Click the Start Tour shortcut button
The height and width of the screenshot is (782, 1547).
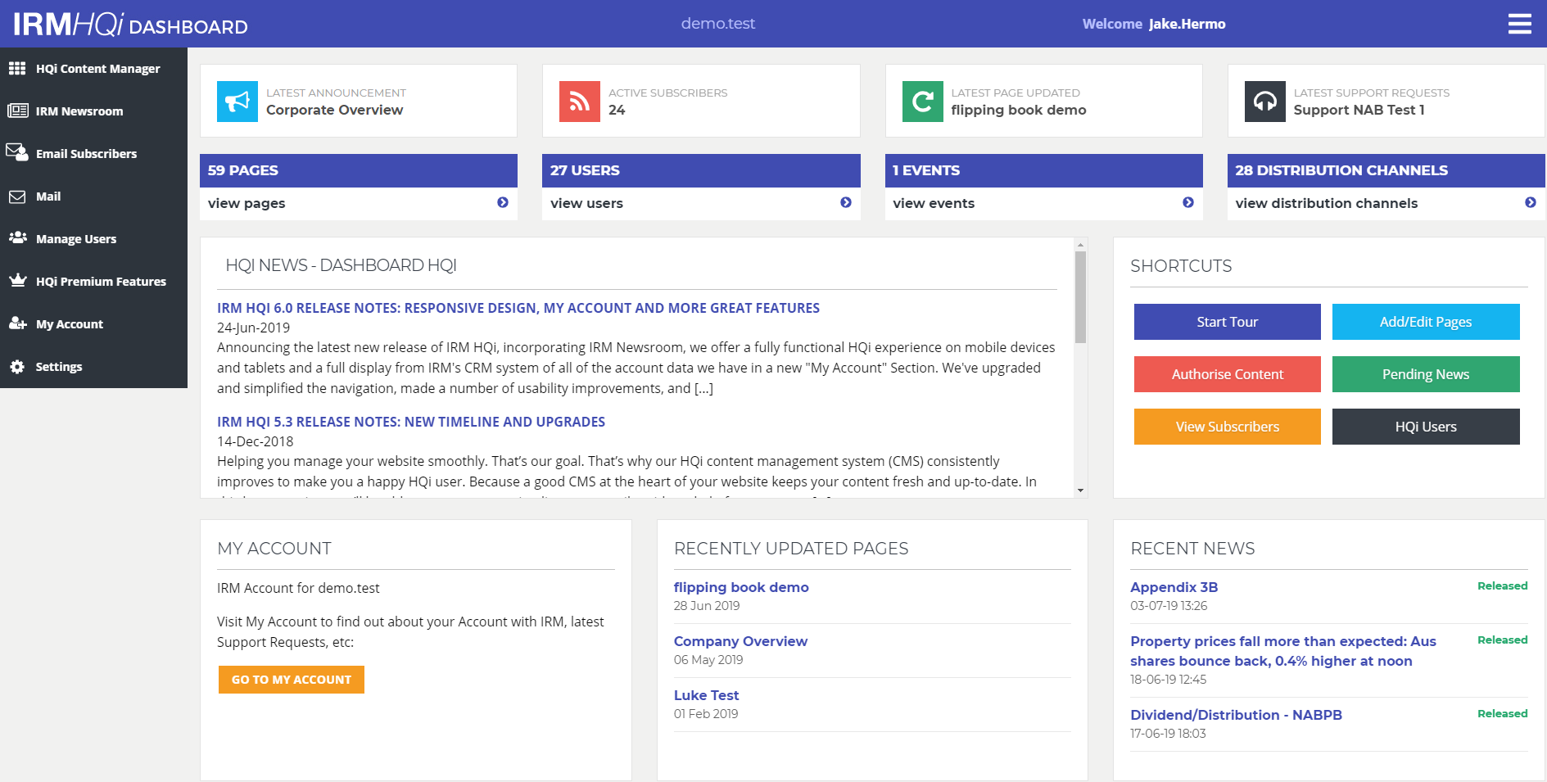coord(1227,322)
